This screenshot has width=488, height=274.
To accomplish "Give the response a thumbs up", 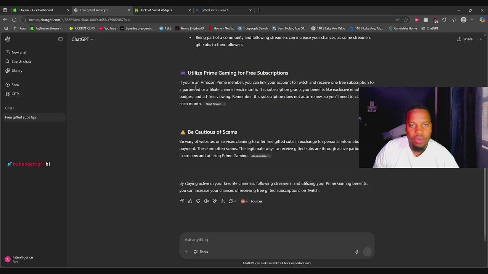I will (x=190, y=201).
